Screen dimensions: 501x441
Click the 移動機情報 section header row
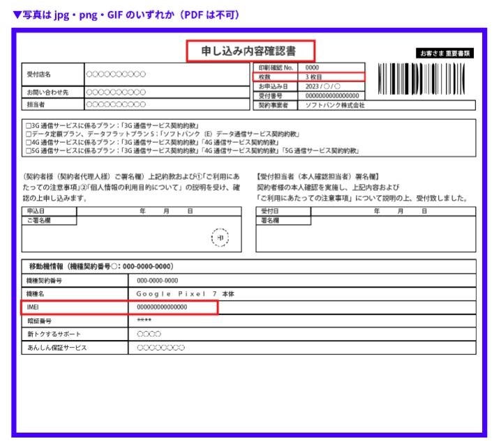tap(248, 266)
